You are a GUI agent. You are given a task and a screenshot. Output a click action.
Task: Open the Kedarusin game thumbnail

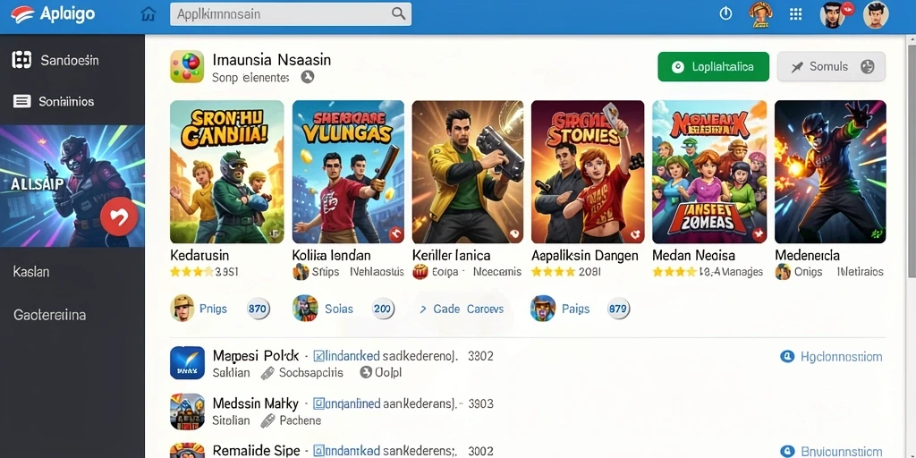pos(226,172)
